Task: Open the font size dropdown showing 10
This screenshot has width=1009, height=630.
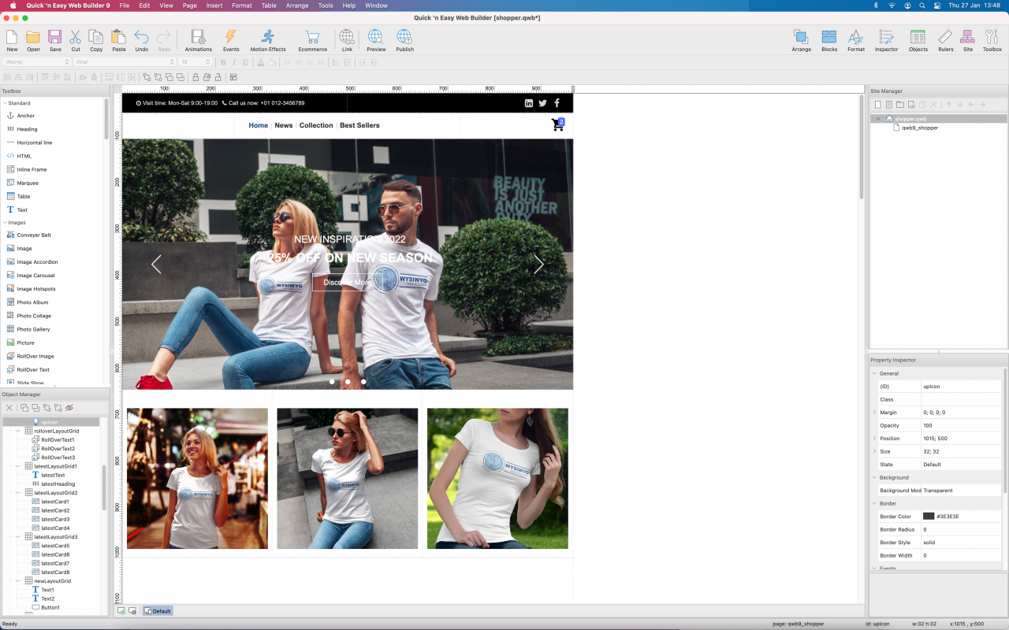Action: 195,62
